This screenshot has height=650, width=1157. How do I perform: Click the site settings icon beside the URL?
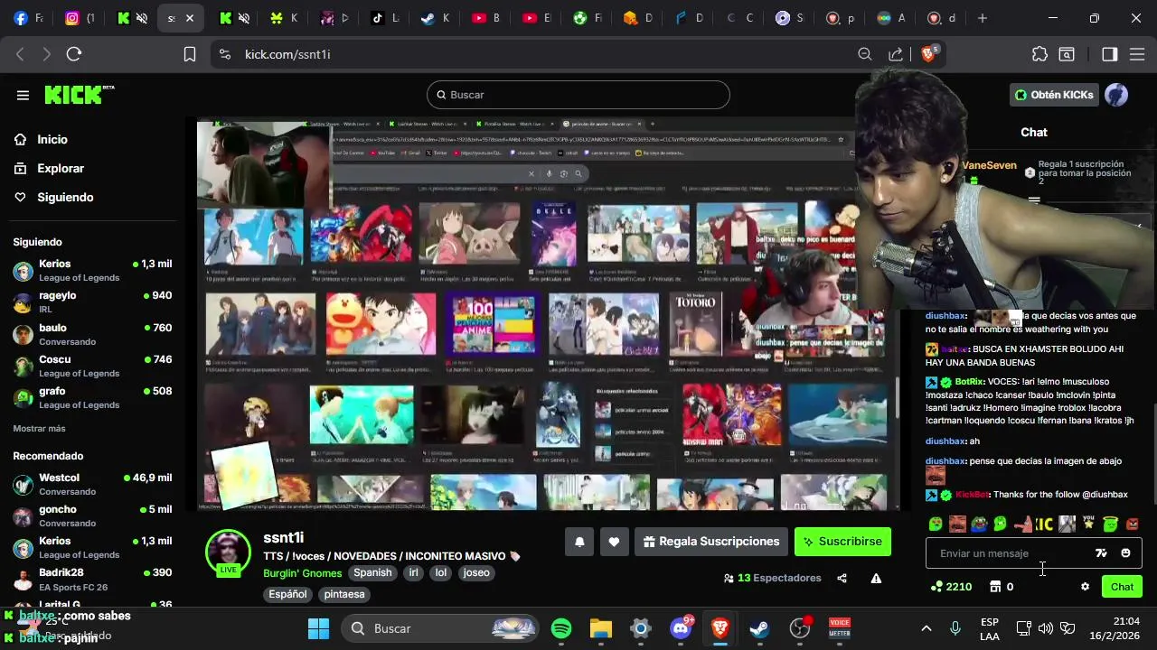coord(225,54)
